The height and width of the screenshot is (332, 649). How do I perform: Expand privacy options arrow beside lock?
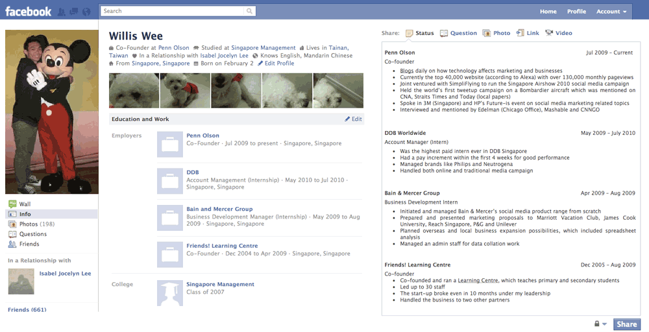[x=604, y=324]
